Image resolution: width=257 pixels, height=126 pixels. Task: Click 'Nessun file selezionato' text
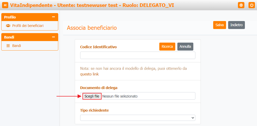120,96
